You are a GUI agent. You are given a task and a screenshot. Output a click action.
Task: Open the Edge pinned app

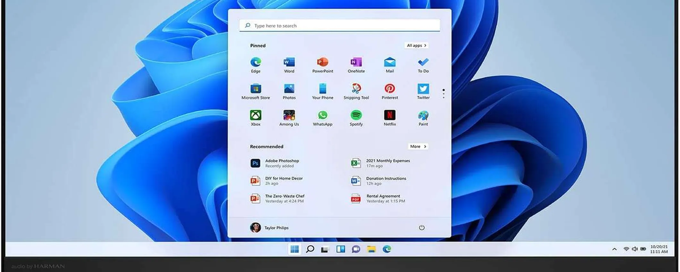pyautogui.click(x=256, y=65)
